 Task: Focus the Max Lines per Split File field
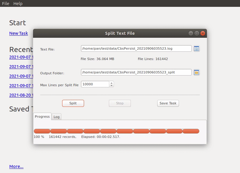95,84
